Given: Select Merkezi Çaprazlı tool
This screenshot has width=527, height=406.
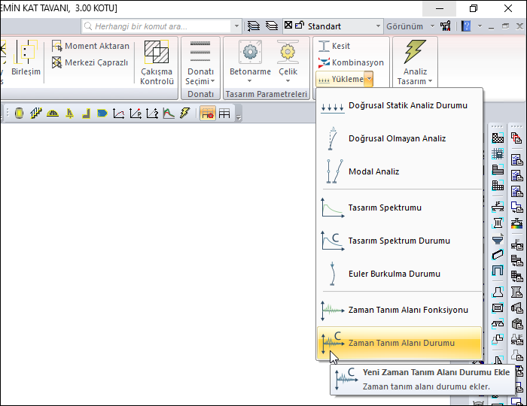Looking at the screenshot, I should (57, 62).
